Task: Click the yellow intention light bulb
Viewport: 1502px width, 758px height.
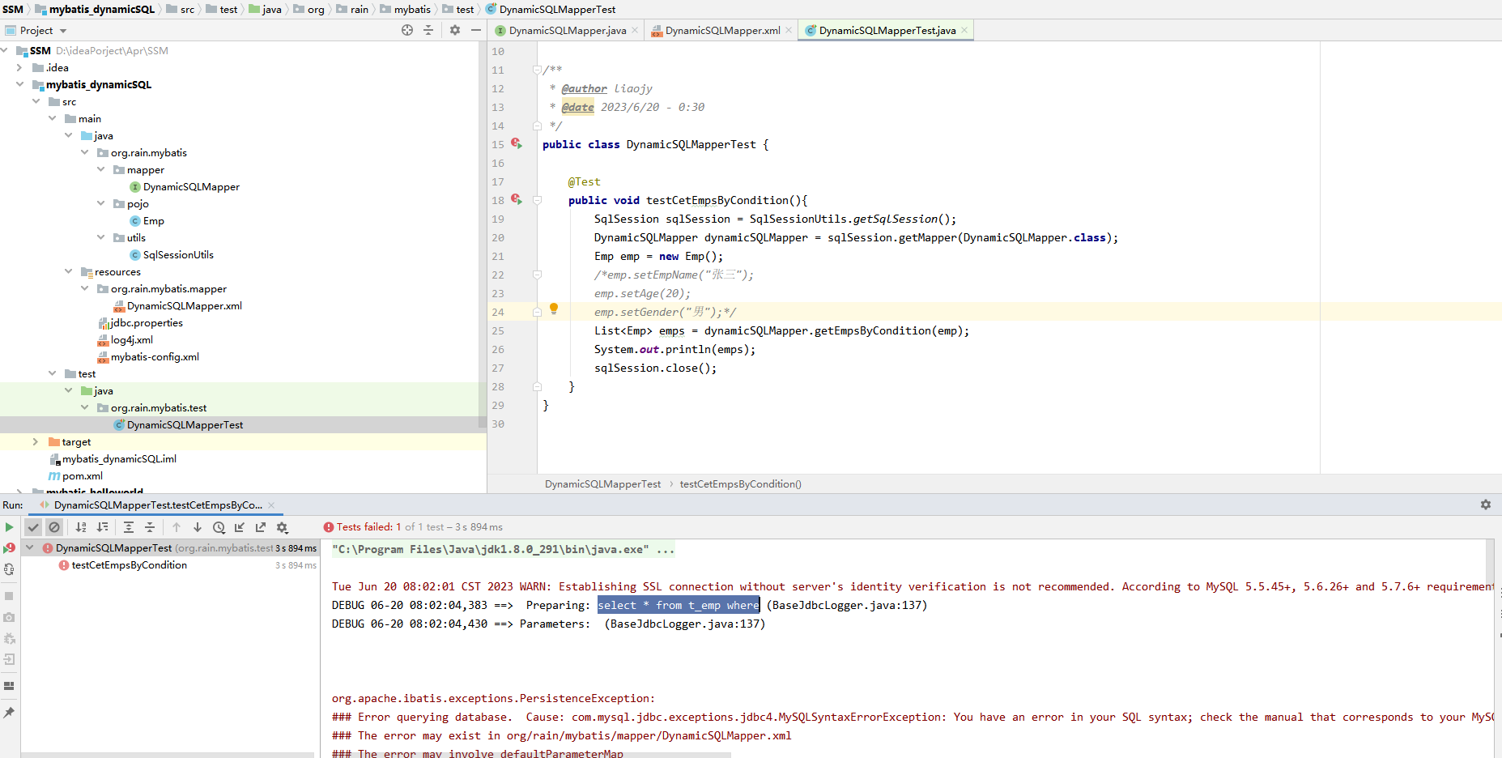Action: pos(554,309)
